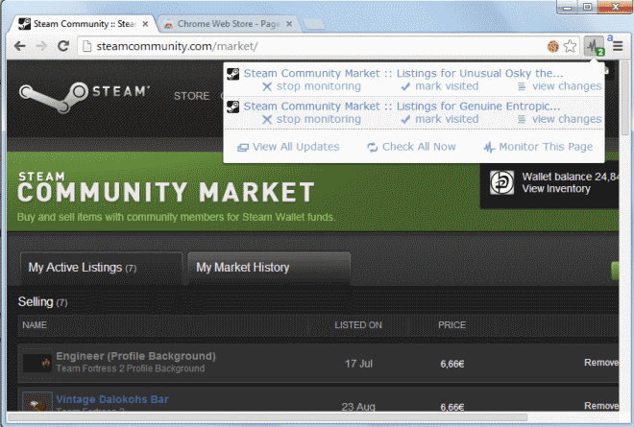The image size is (634, 427).
Task: Click the cookie icon in address bar
Action: [x=552, y=46]
